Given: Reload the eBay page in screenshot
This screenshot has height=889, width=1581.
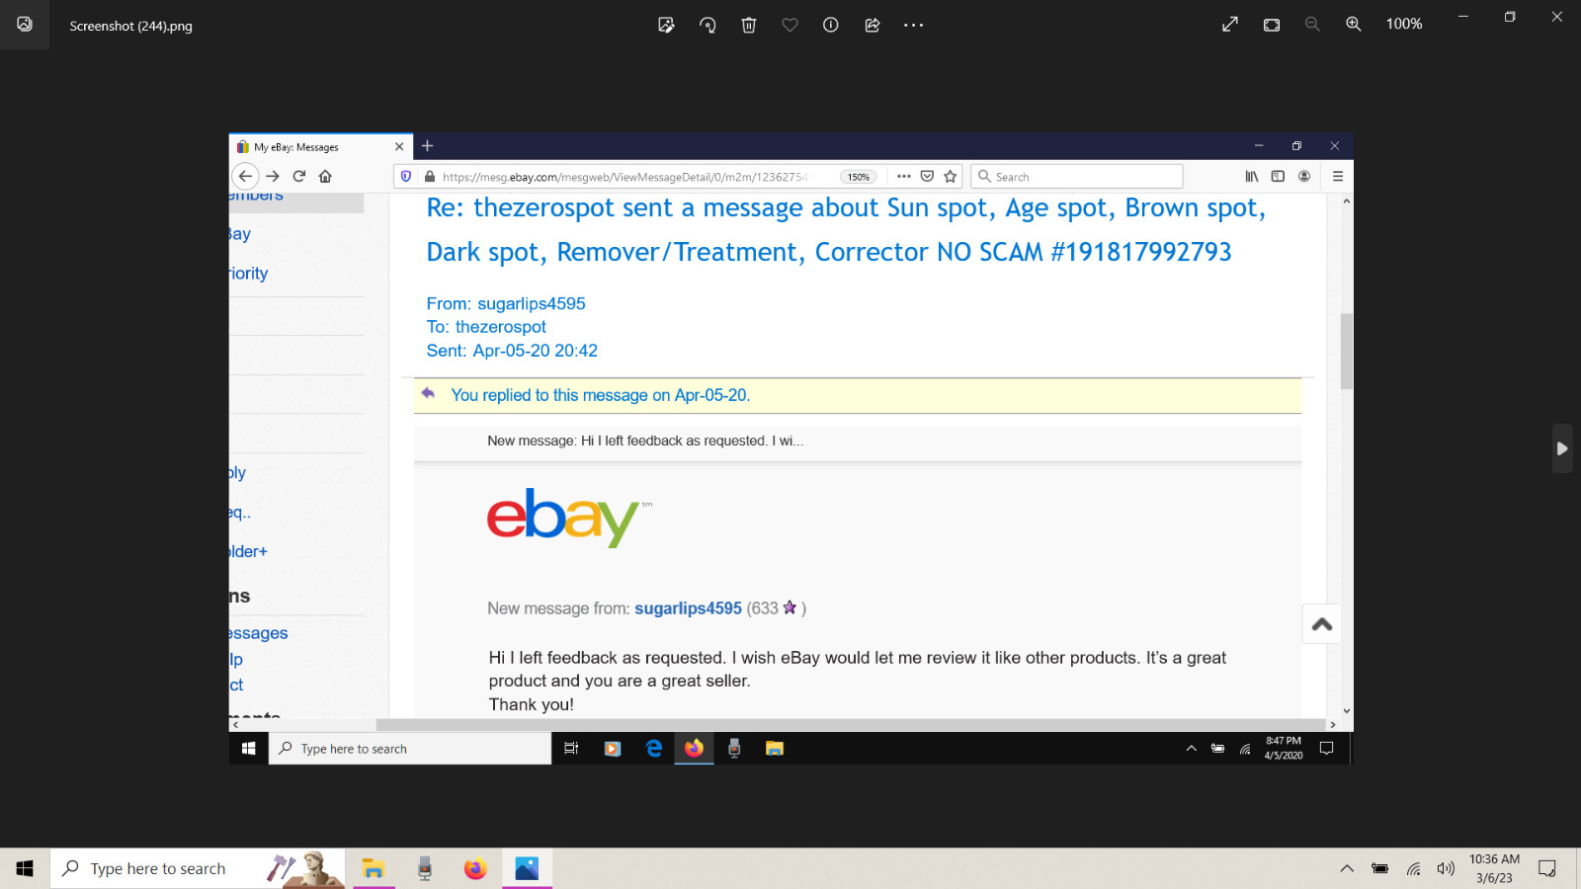Looking at the screenshot, I should click(x=299, y=176).
